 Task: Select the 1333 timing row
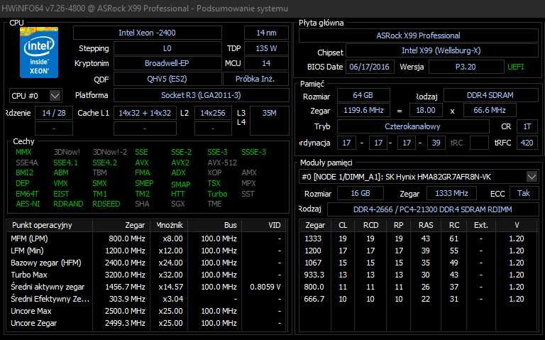click(x=418, y=238)
